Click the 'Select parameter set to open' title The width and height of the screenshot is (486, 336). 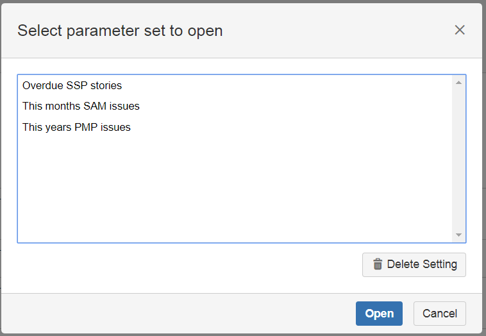[120, 30]
